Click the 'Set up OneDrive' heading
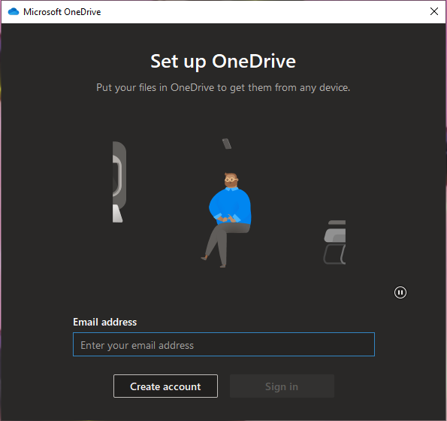The height and width of the screenshot is (421, 447). coord(223,62)
